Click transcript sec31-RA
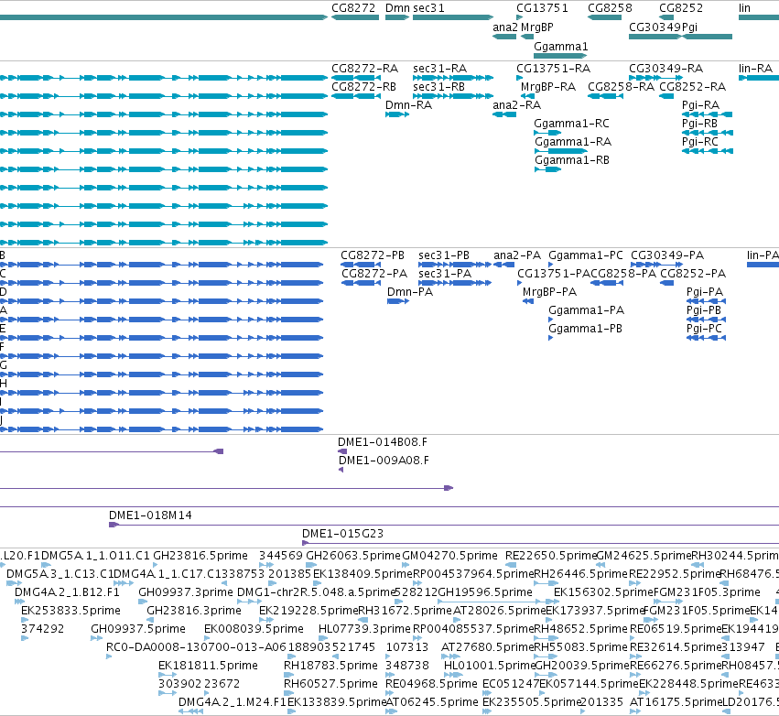The height and width of the screenshot is (716, 779). [439, 68]
